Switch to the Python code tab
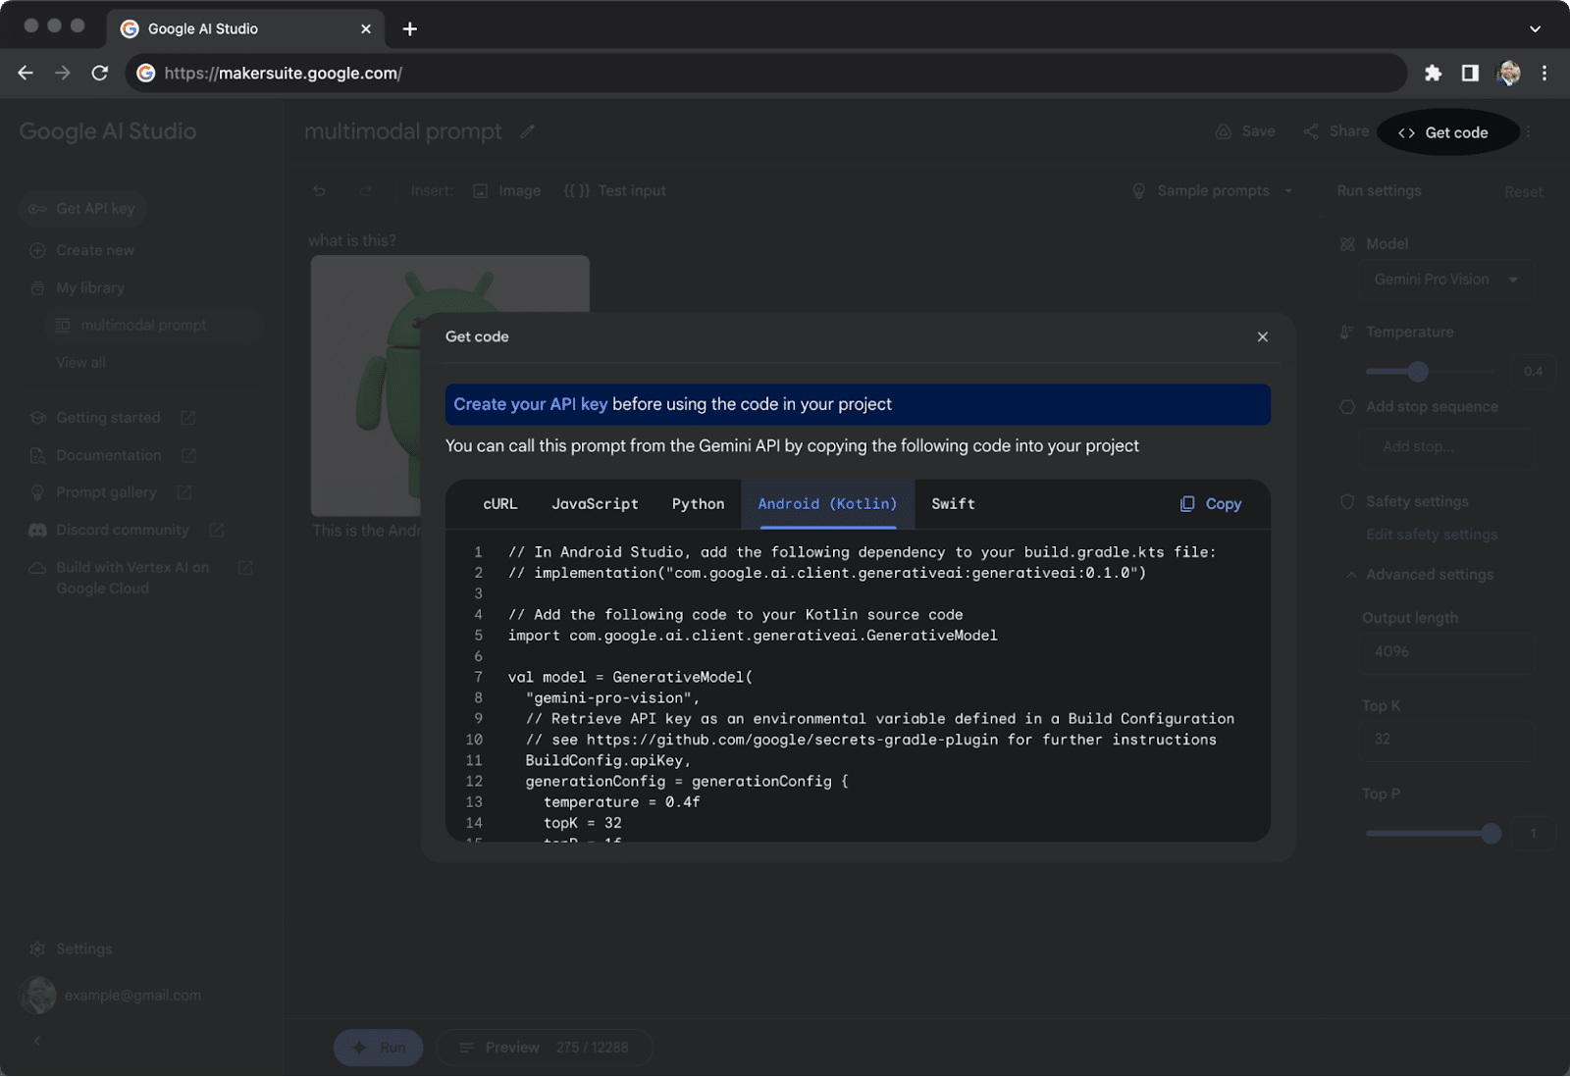The height and width of the screenshot is (1077, 1570). coord(697,503)
